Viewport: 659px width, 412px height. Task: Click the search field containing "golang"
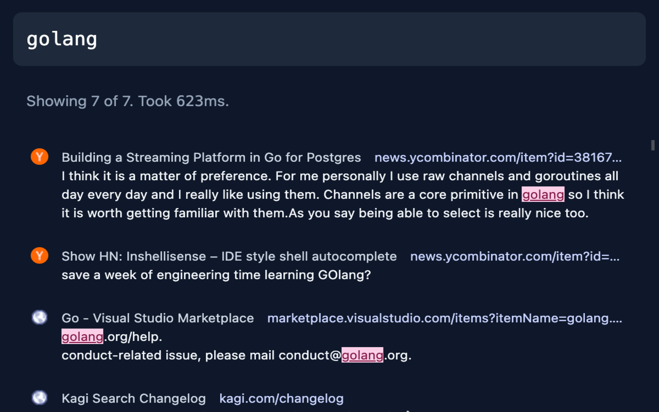[x=329, y=39]
